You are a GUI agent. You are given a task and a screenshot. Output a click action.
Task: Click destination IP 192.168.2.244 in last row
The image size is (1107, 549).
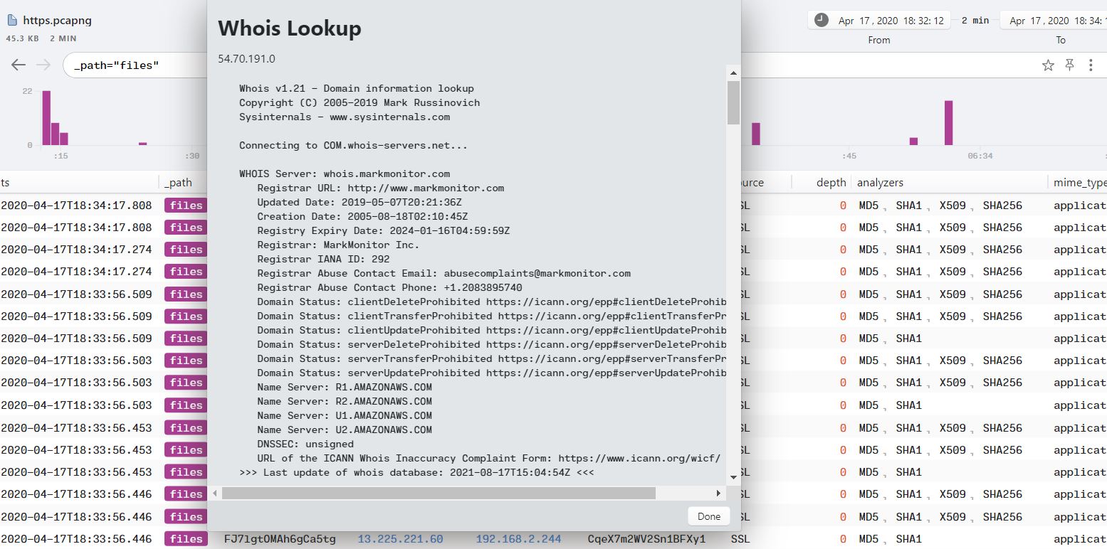click(x=518, y=539)
